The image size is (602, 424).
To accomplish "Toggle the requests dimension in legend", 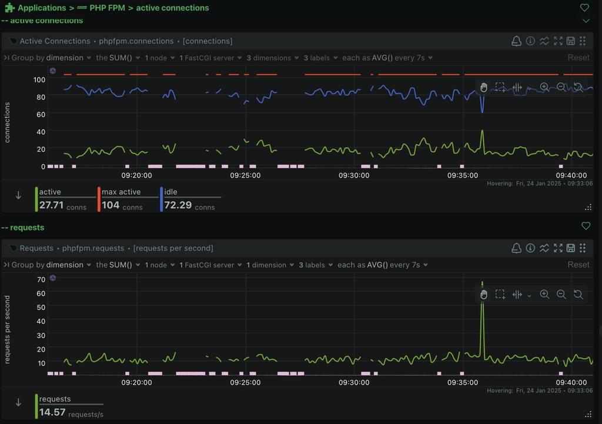I will coord(69,406).
